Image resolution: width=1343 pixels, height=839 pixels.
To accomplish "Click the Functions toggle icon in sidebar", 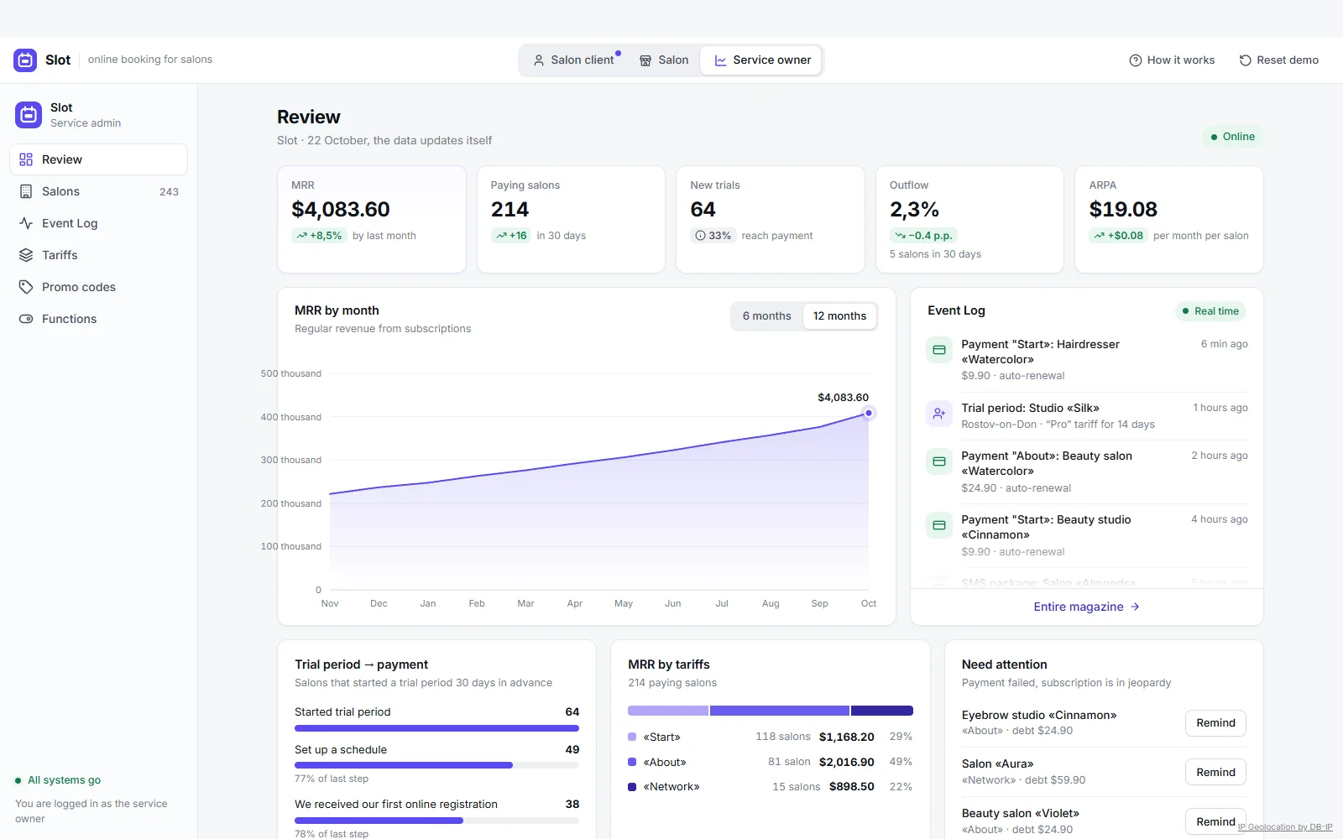I will (x=26, y=319).
